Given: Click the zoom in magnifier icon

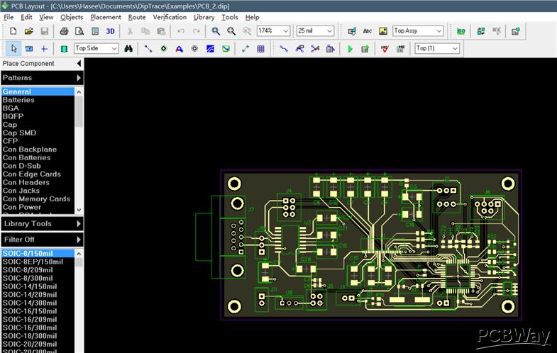Looking at the screenshot, I should pos(216,31).
